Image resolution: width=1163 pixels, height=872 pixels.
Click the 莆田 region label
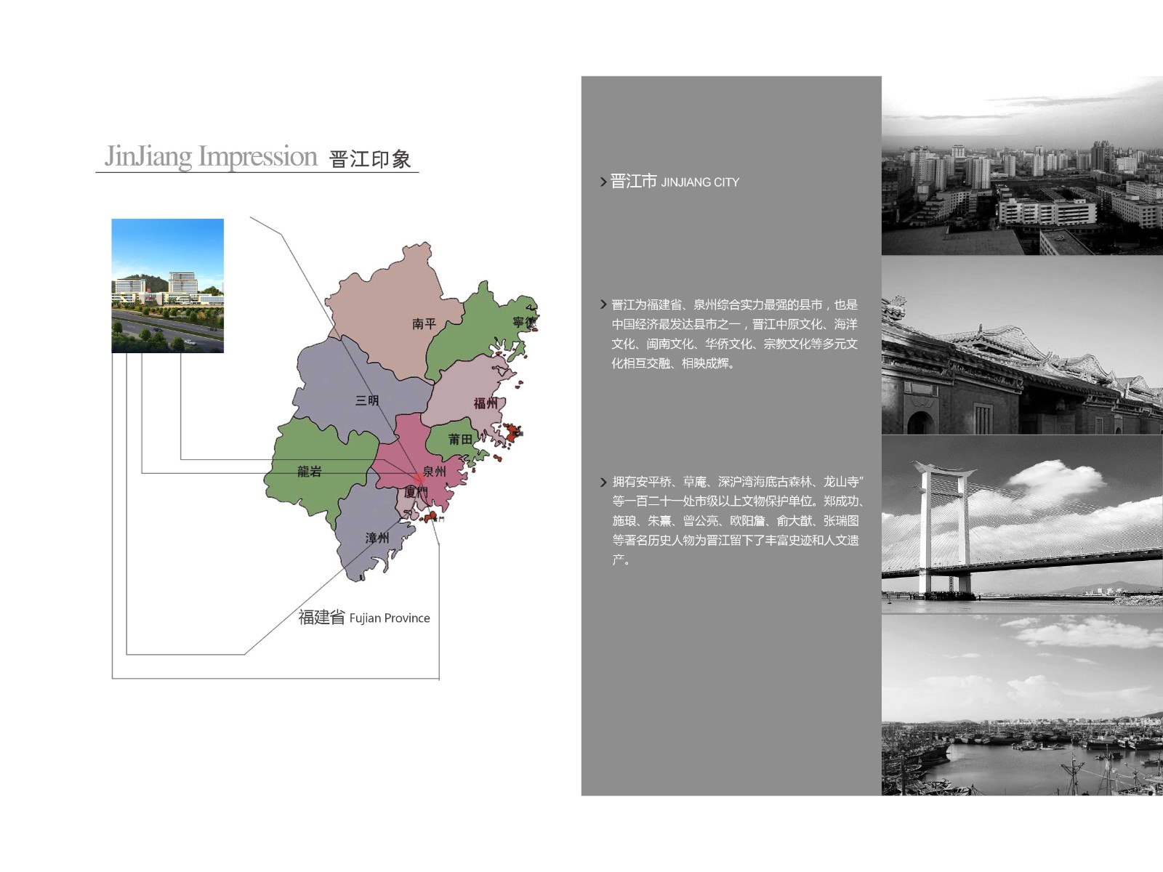click(460, 439)
